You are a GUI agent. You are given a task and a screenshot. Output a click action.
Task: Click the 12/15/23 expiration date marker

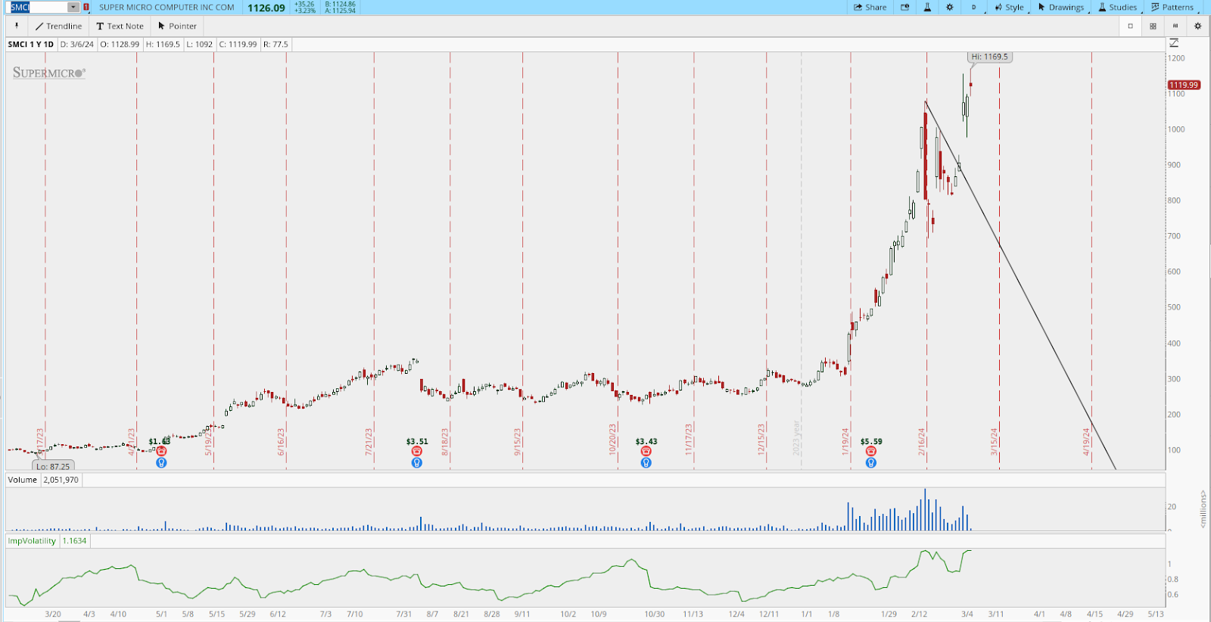761,440
